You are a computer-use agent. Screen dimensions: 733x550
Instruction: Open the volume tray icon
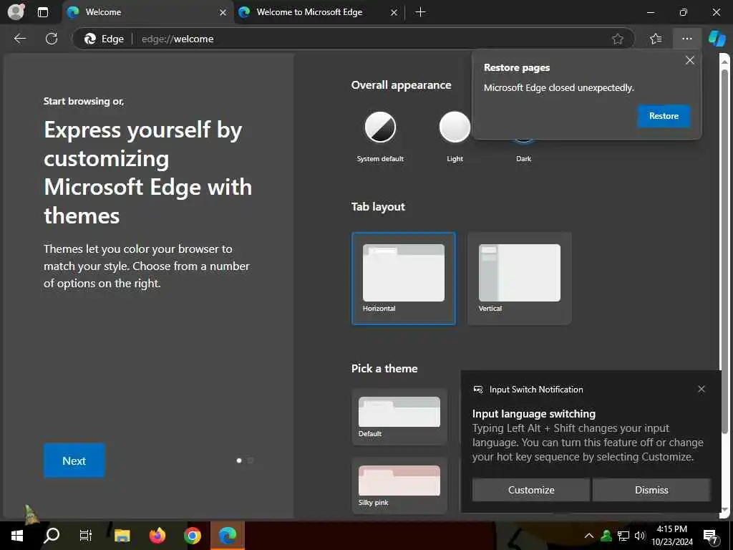[640, 536]
